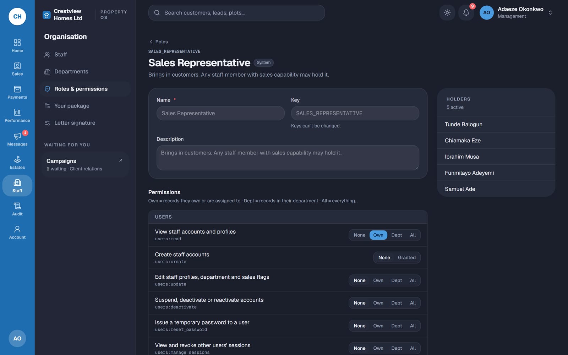This screenshot has width=568, height=355.
Task: Open holder Ibrahim Musa
Action: pos(496,157)
